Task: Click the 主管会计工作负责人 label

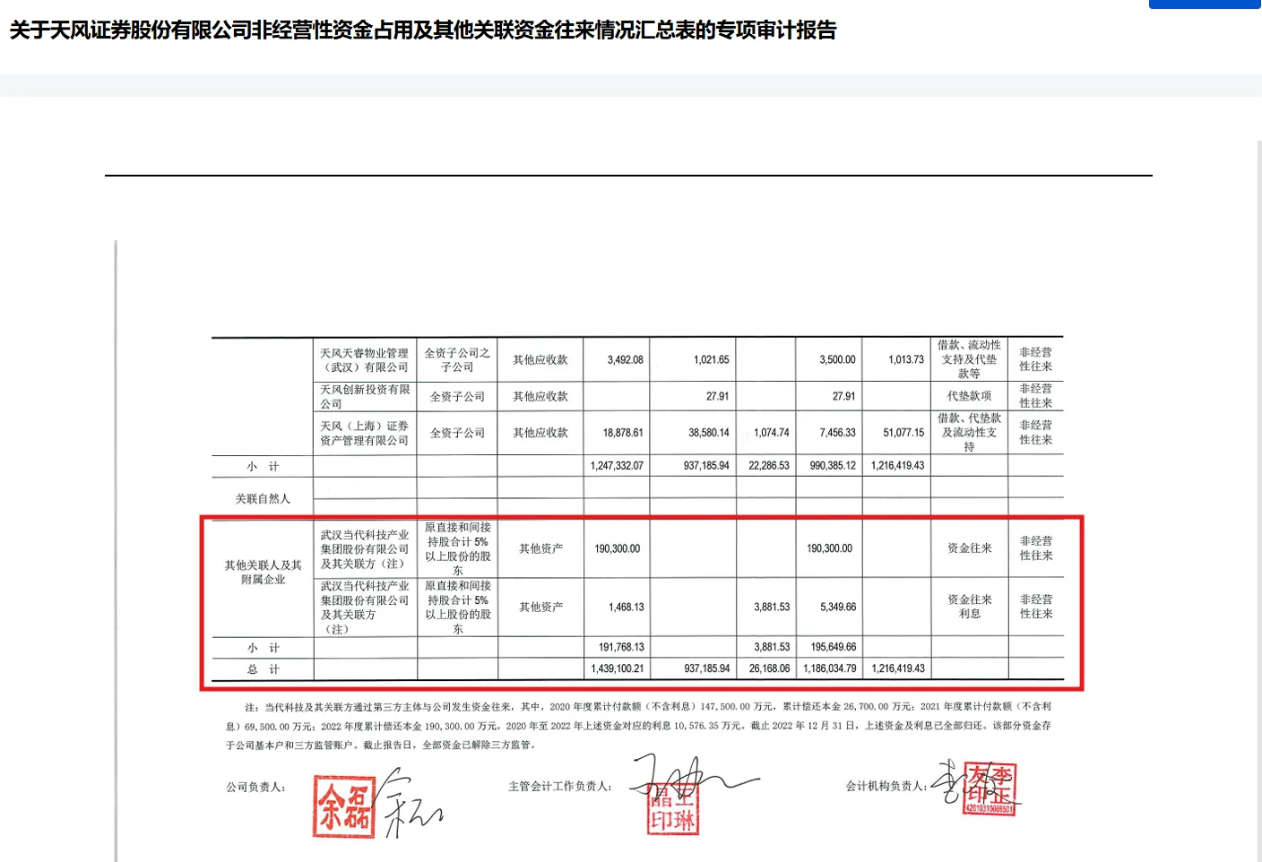Action: coord(560,786)
